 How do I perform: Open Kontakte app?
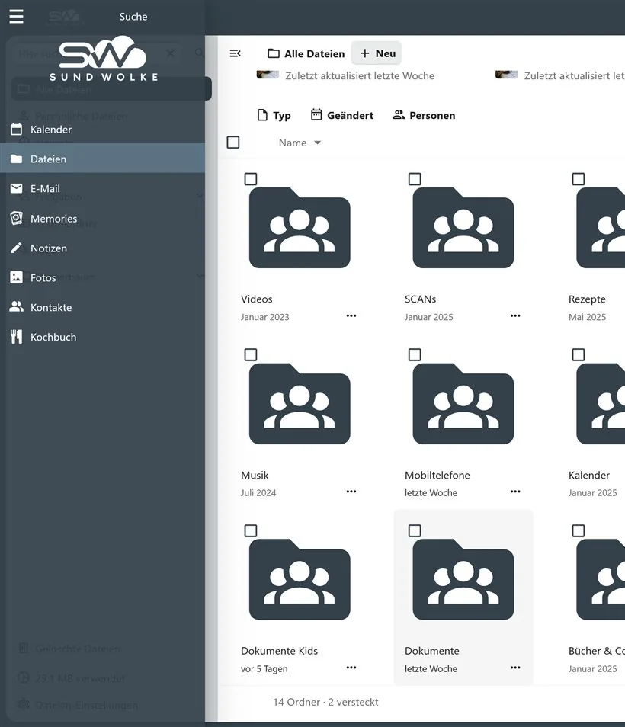[102, 307]
